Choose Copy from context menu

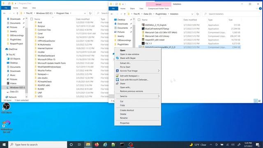tap(122, 105)
